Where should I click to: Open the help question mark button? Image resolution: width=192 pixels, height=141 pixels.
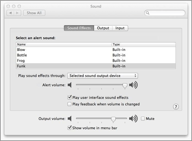[x=176, y=107]
